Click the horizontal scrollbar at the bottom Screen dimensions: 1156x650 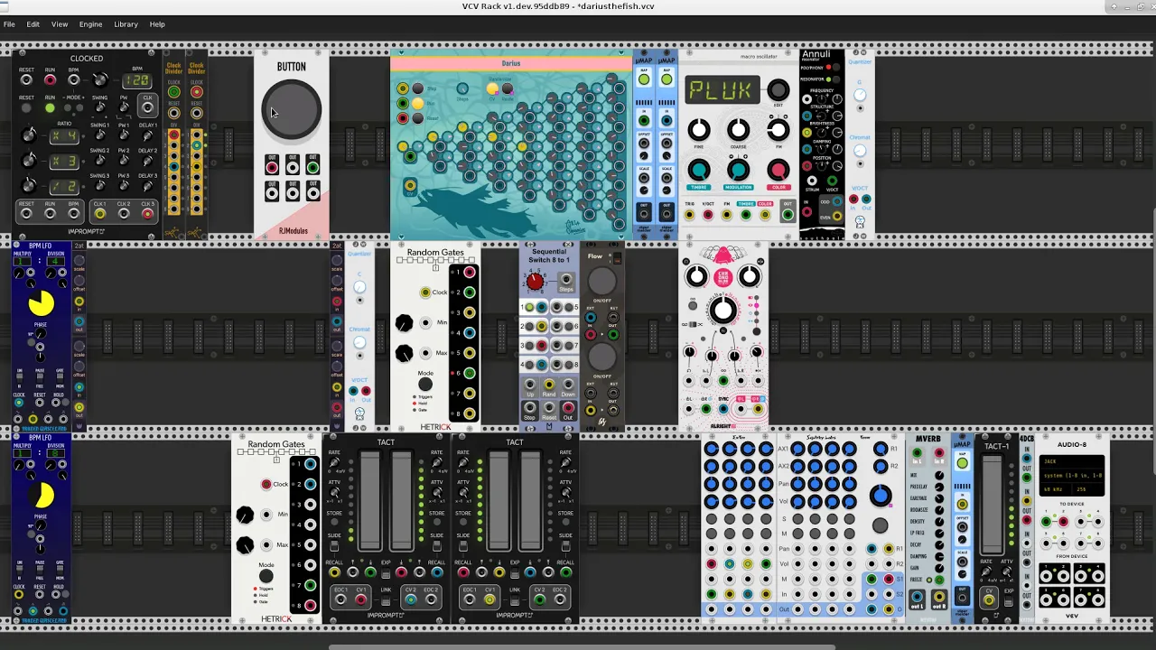pyautogui.click(x=582, y=646)
